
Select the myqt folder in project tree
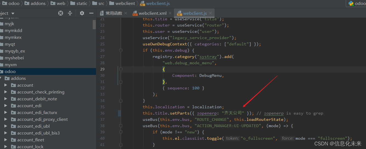click(x=10, y=44)
